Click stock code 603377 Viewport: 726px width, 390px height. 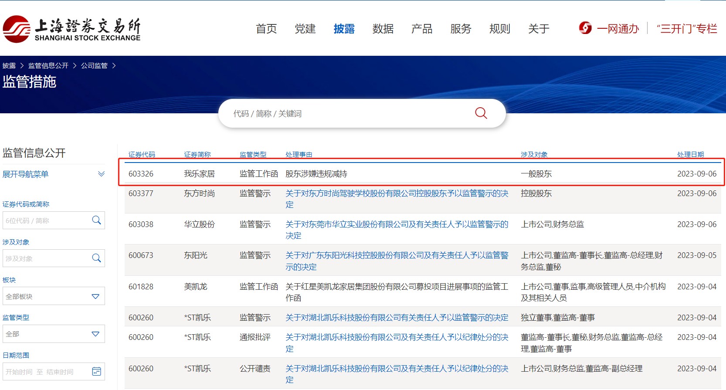tap(141, 193)
